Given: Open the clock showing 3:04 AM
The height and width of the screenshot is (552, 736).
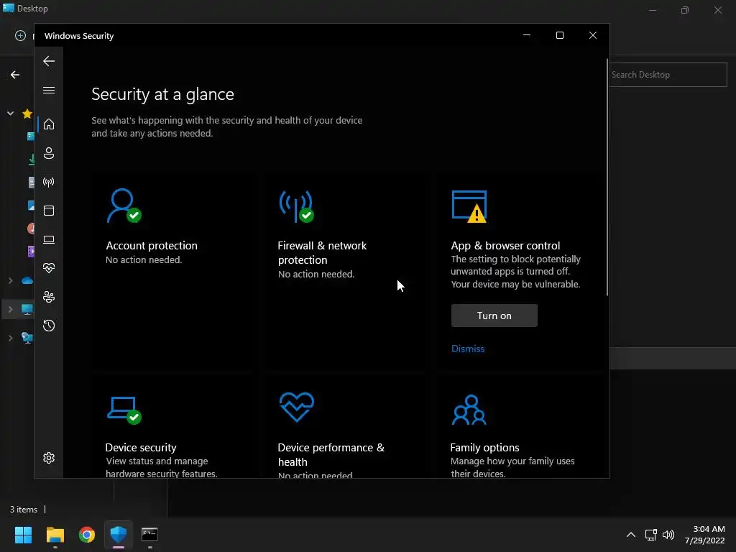Looking at the screenshot, I should (704, 535).
